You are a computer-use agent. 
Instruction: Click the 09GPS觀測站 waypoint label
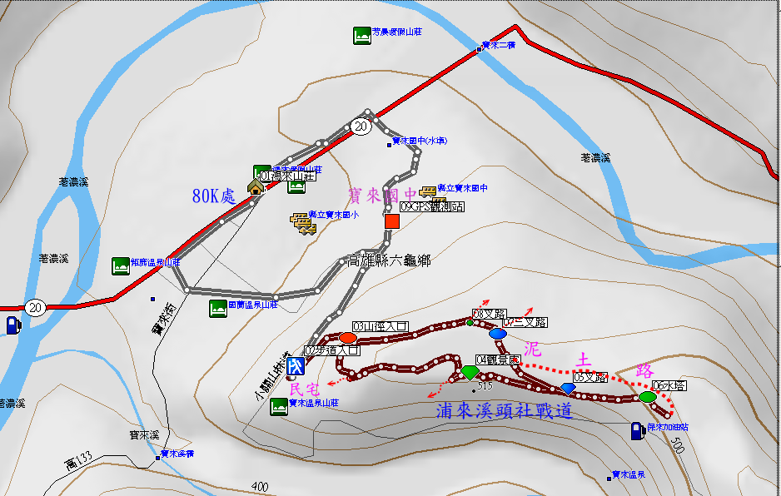pyautogui.click(x=431, y=206)
